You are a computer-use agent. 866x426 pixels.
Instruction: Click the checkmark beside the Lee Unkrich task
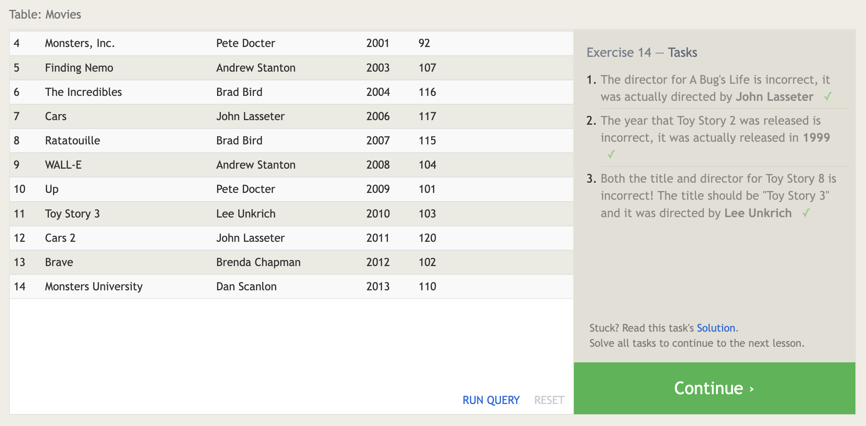pyautogui.click(x=806, y=213)
